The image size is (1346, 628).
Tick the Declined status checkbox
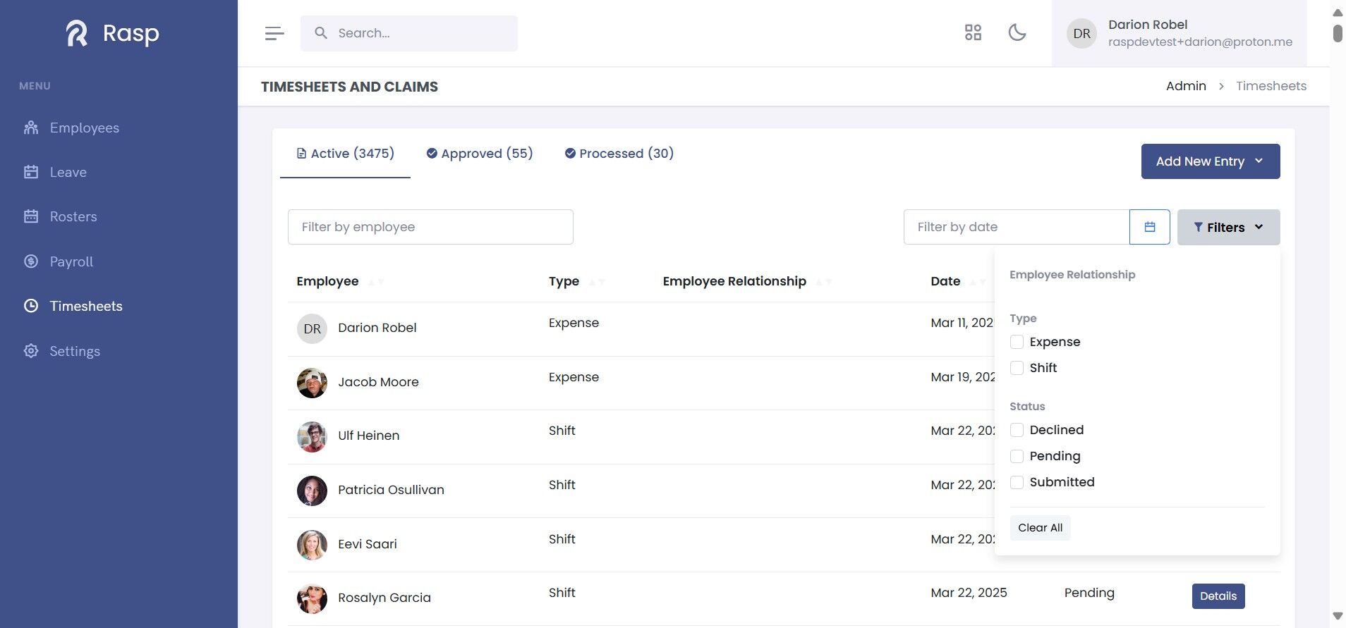(x=1017, y=430)
